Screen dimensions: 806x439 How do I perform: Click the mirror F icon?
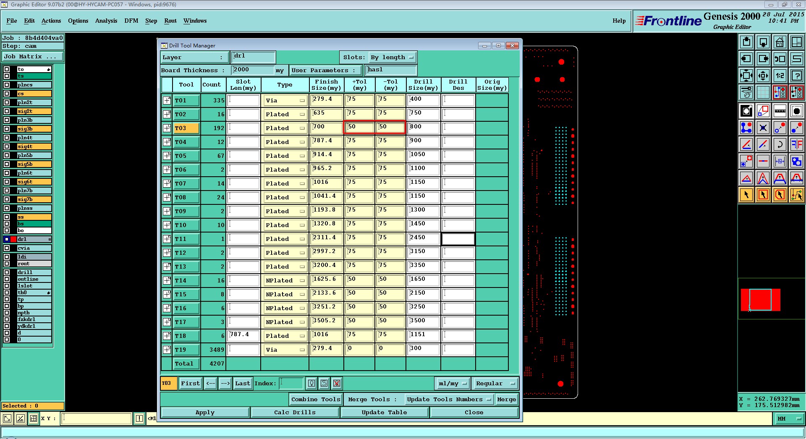click(x=797, y=144)
